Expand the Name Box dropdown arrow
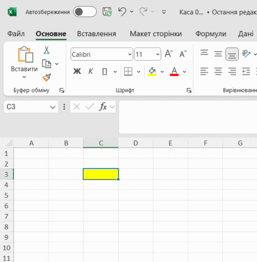Screen dimensions: 257x262 [x=53, y=107]
